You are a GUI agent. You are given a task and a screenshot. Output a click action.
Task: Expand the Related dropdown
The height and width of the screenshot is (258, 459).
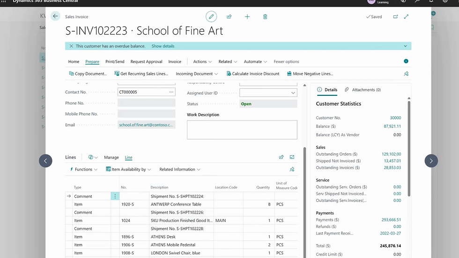(x=228, y=62)
